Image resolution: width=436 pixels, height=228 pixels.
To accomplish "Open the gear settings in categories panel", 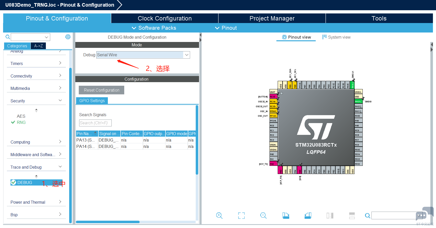I will [x=68, y=37].
